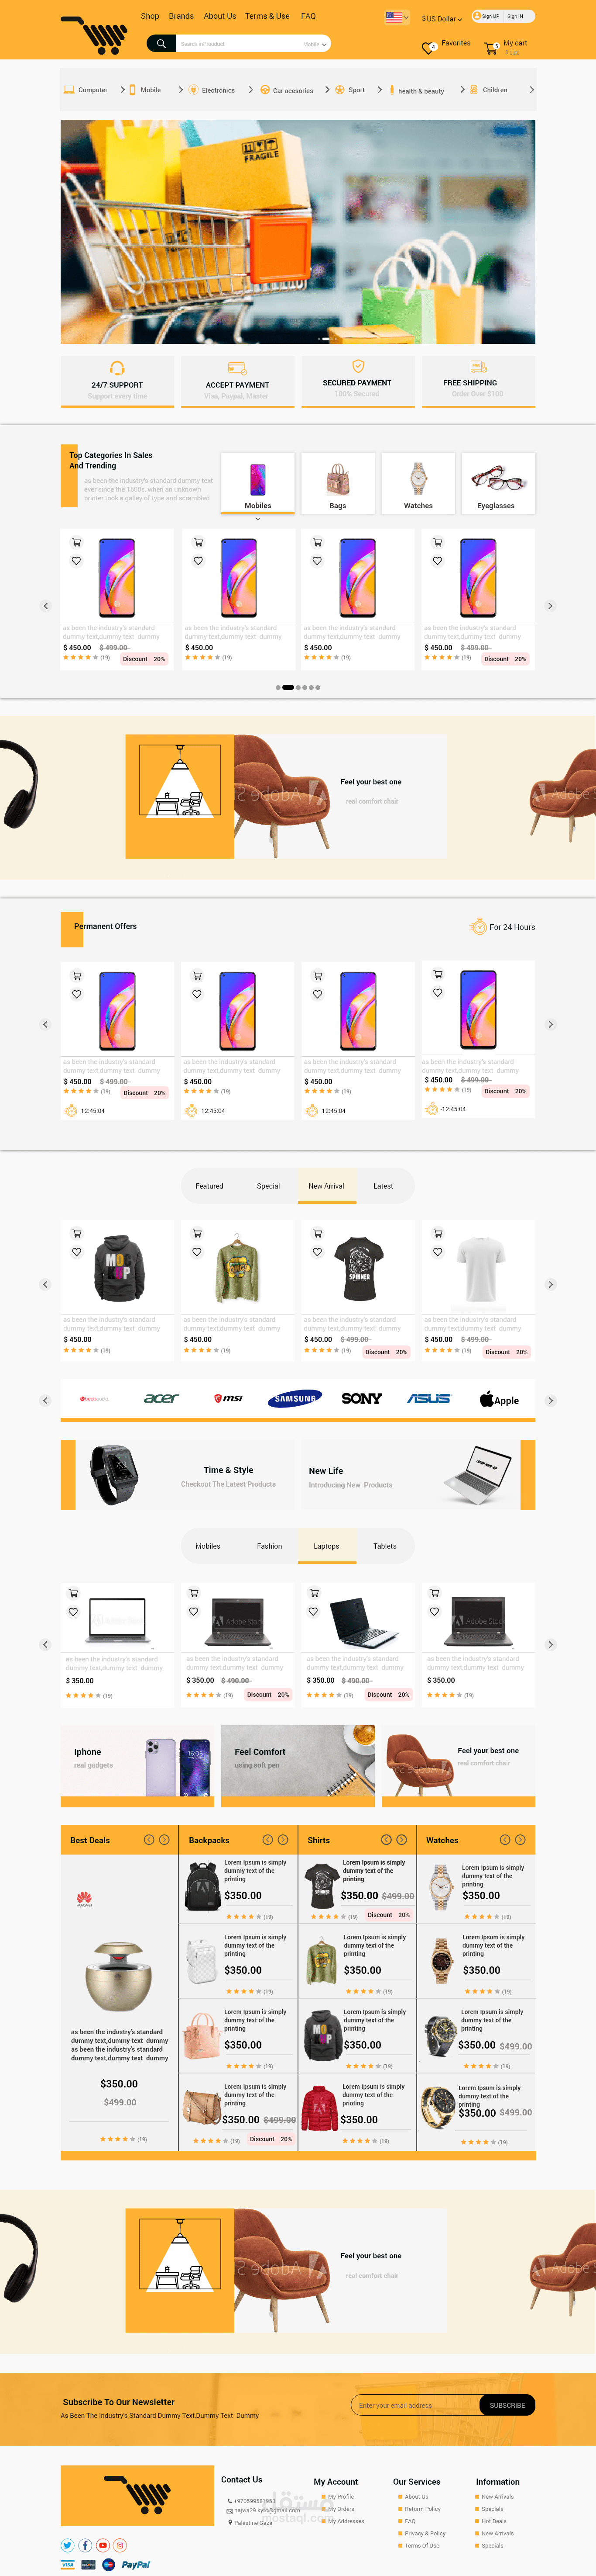Click the SUBSCRIBE button
The width and height of the screenshot is (596, 2576).
pyautogui.click(x=507, y=2405)
